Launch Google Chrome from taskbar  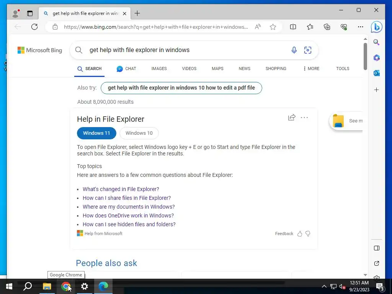pos(65,286)
